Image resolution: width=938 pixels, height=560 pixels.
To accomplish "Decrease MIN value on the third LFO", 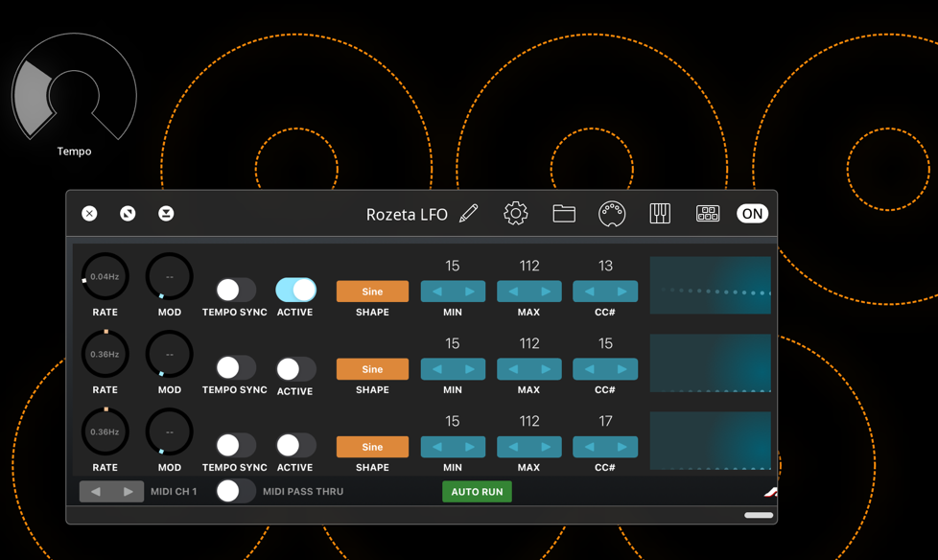I will click(x=436, y=447).
